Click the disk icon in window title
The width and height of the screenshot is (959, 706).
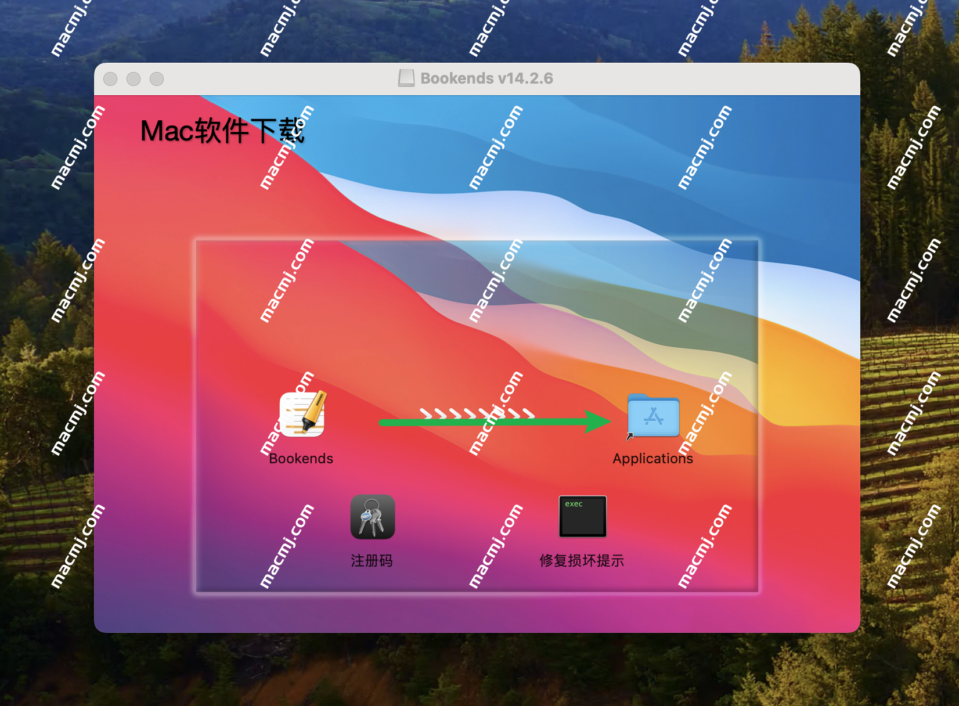[x=406, y=78]
